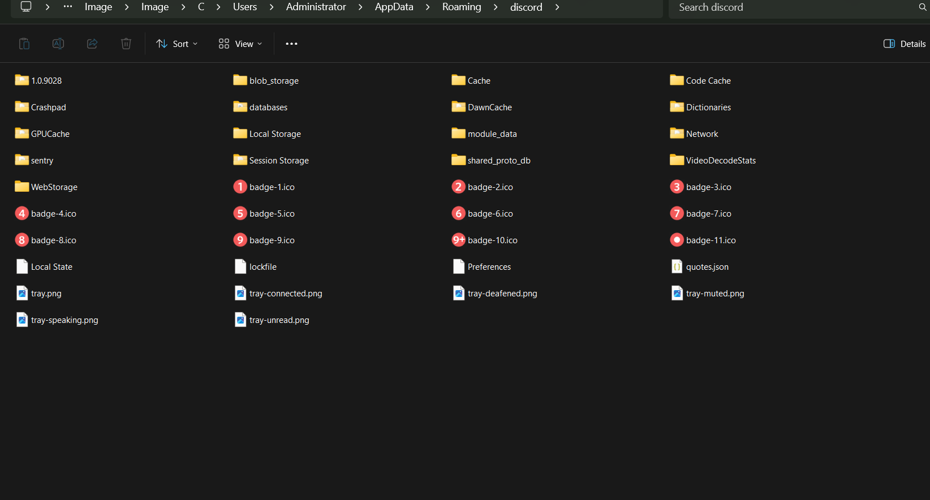
Task: Open the See more options menu
Action: (291, 44)
